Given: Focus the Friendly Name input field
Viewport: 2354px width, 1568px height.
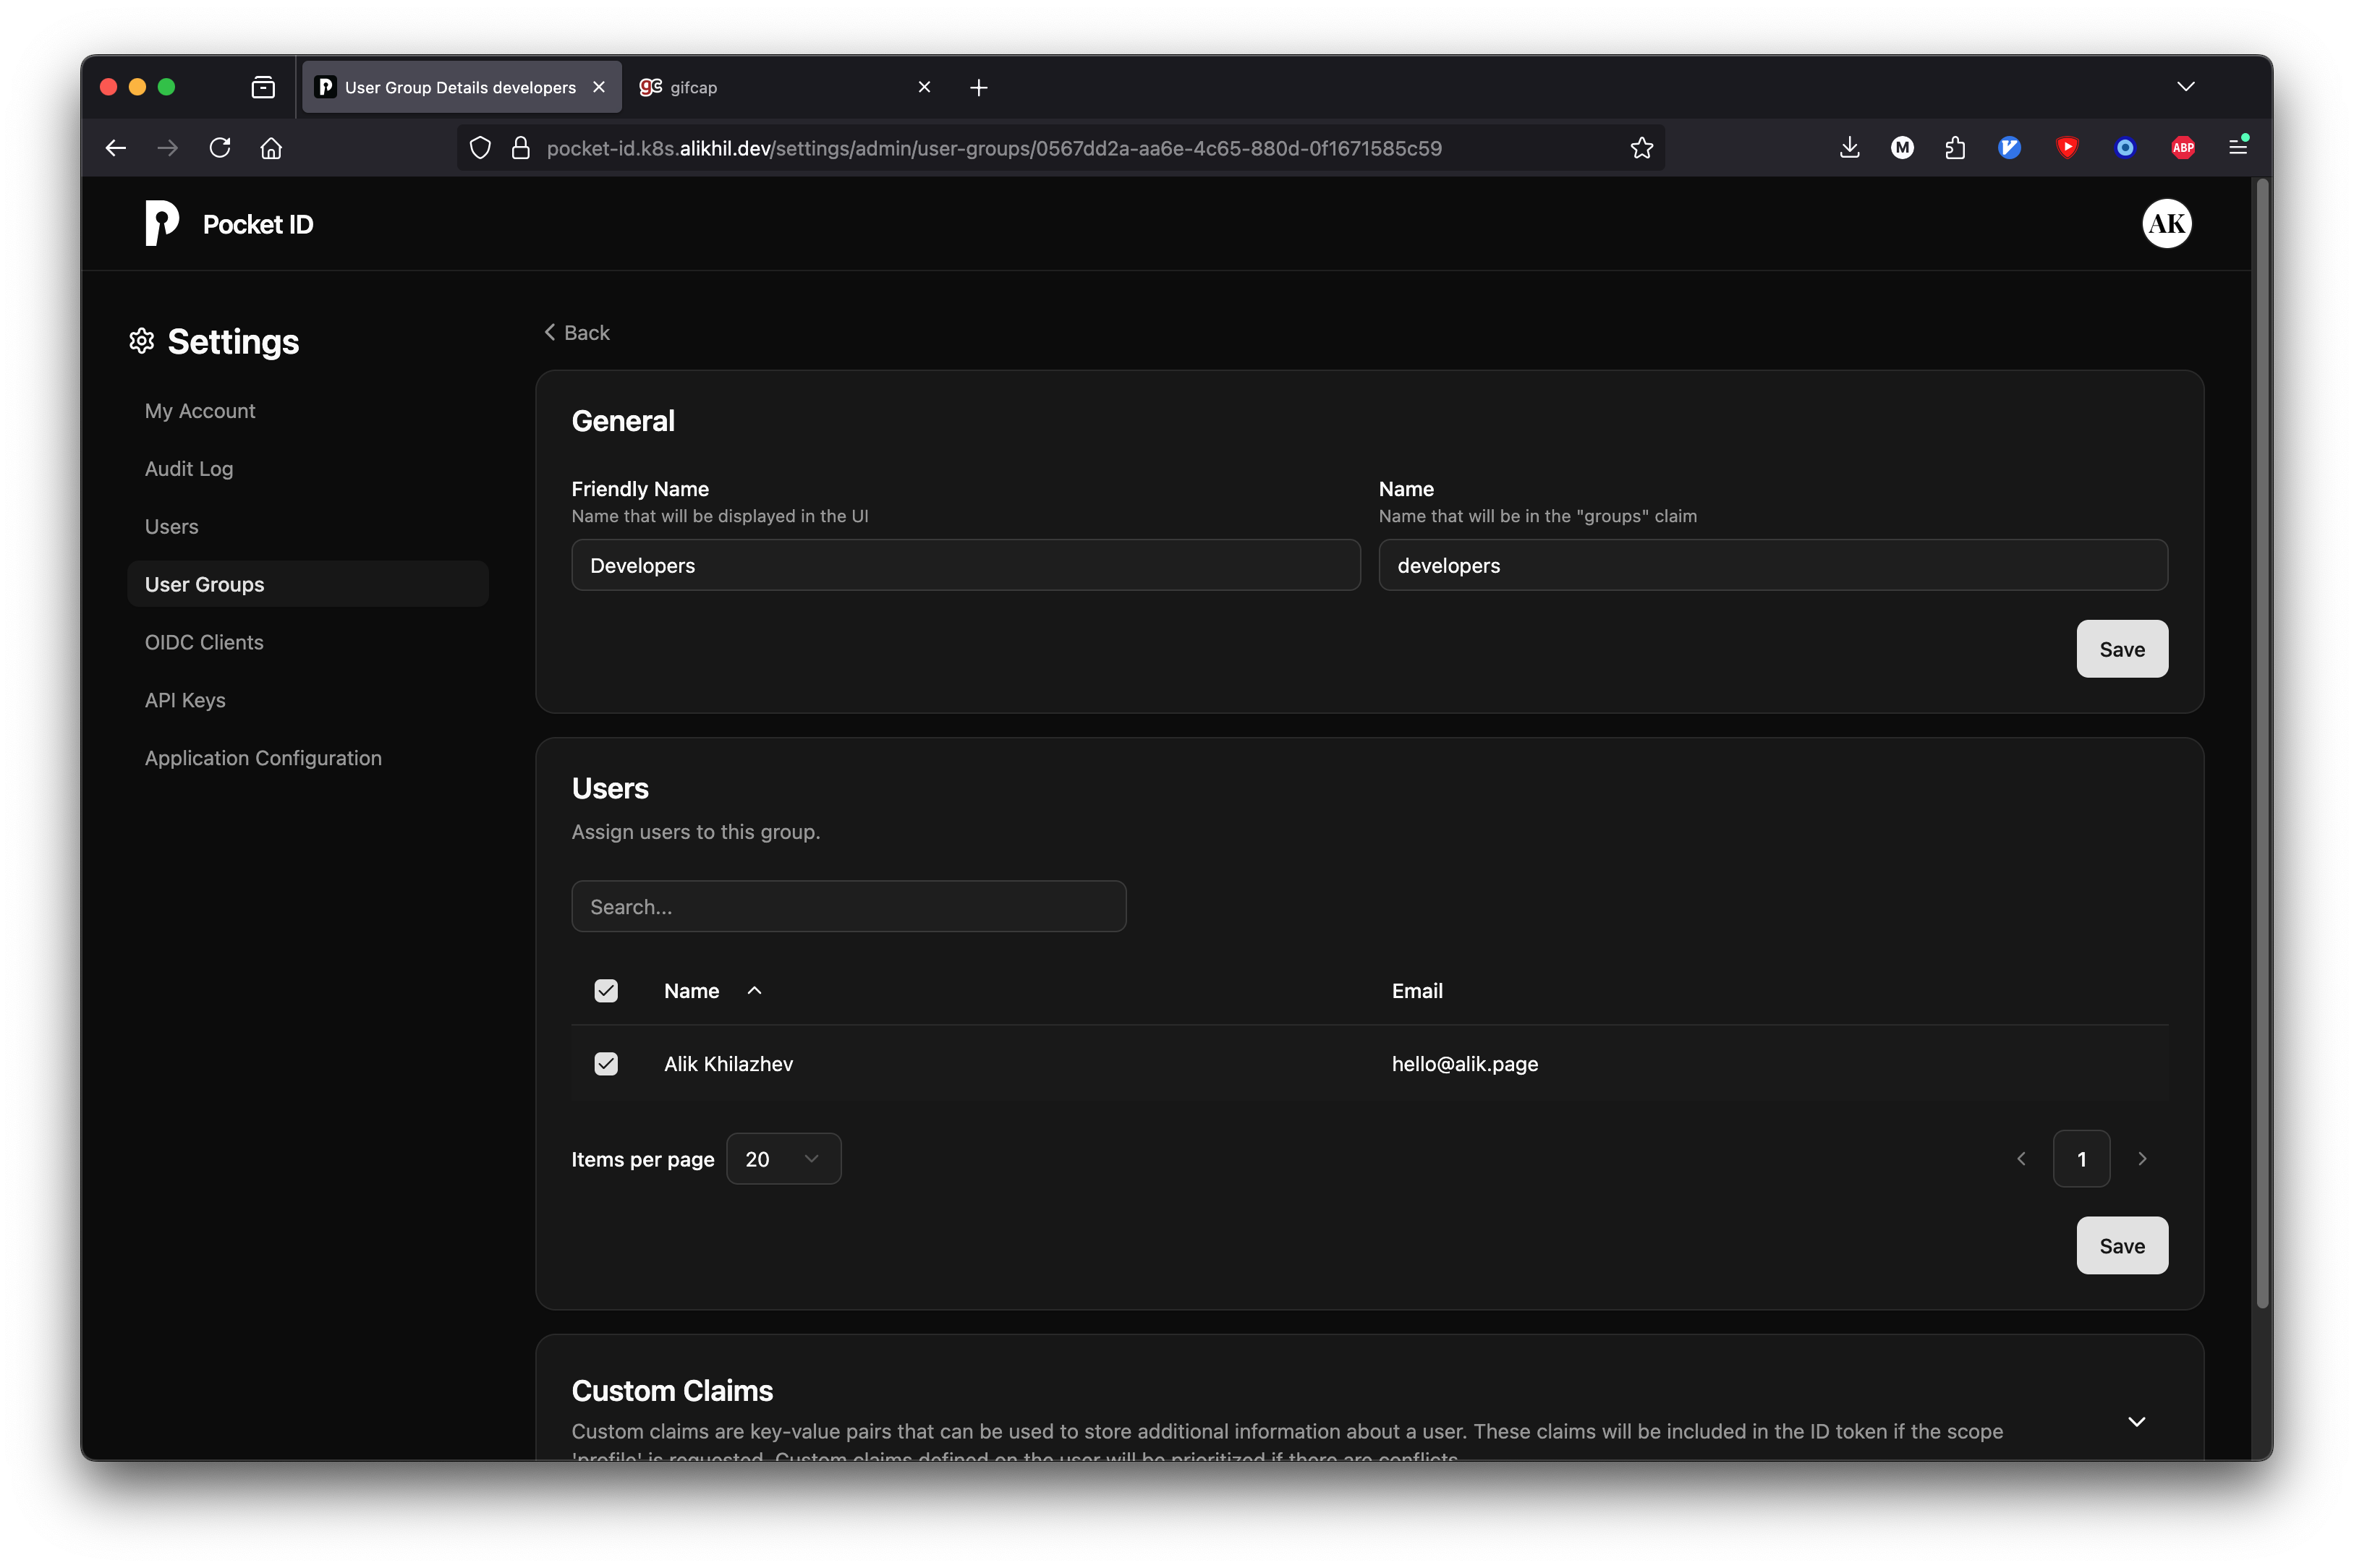Looking at the screenshot, I should pos(965,565).
